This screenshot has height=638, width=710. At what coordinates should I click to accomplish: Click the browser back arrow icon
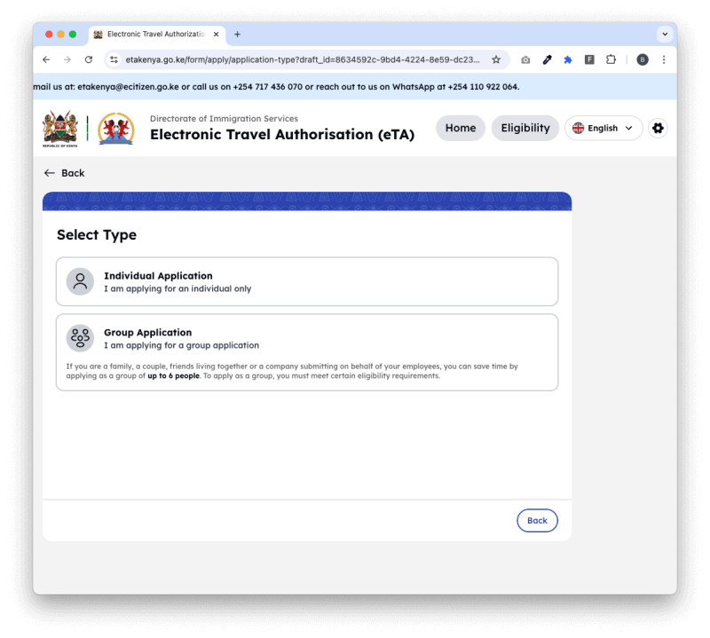coord(46,59)
